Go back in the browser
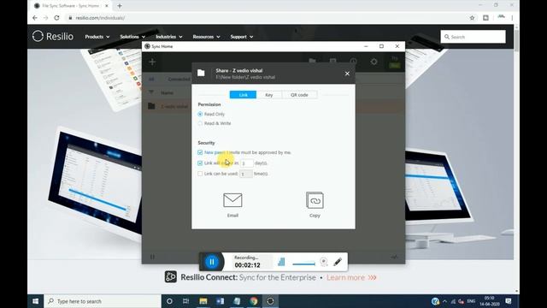Viewport: 547px width, 308px height. 34,18
